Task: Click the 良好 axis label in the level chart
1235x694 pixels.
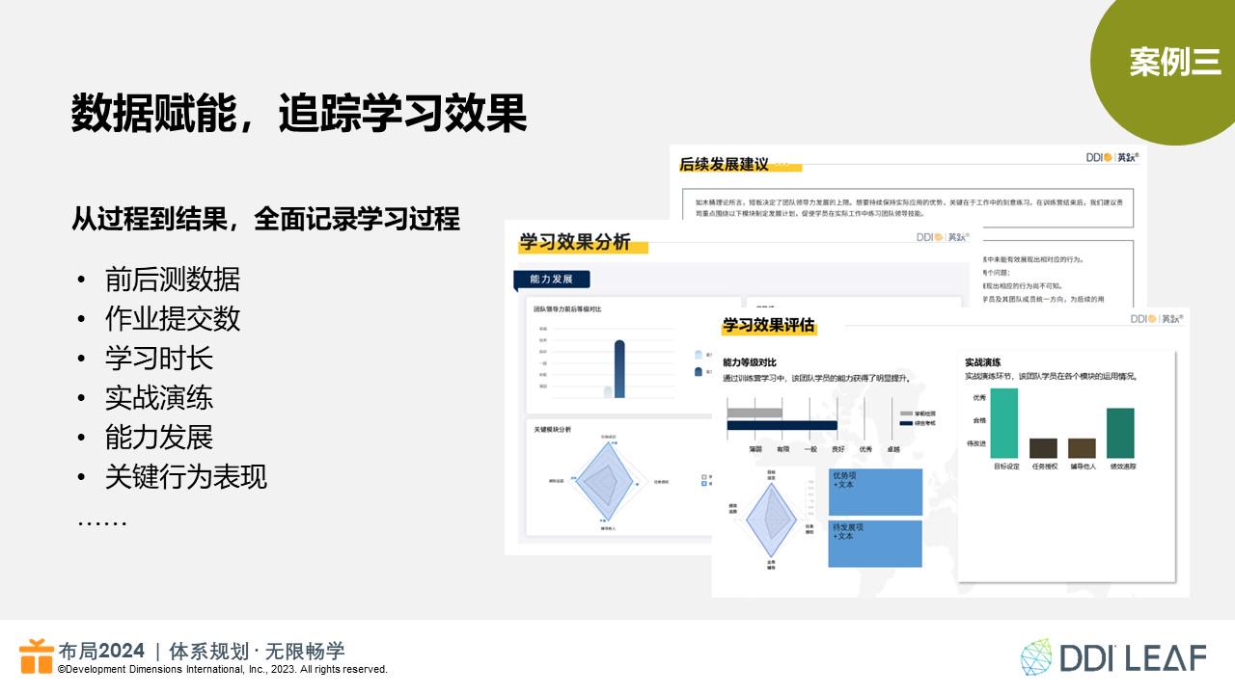Action: click(837, 449)
